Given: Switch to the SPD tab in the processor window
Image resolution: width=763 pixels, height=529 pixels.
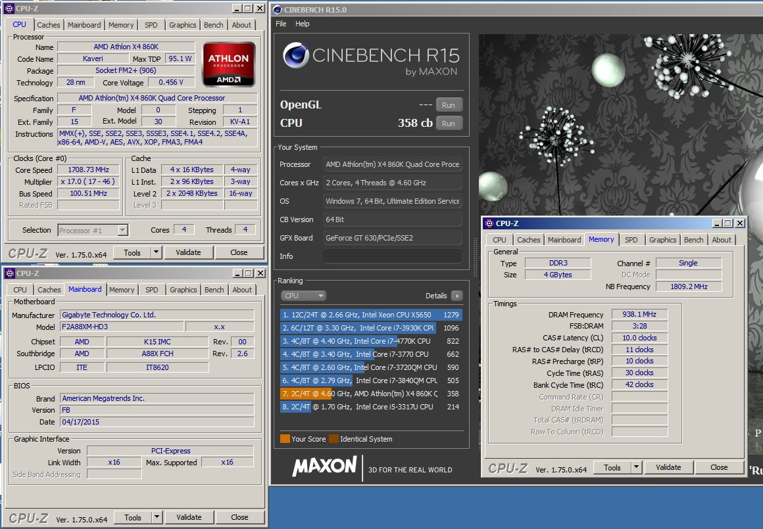Looking at the screenshot, I should coord(151,25).
